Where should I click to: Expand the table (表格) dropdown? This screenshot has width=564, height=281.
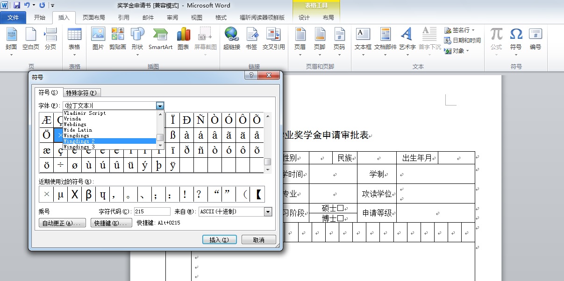75,55
